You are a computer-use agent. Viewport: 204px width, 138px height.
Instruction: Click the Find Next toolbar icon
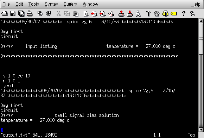[x=94, y=13]
